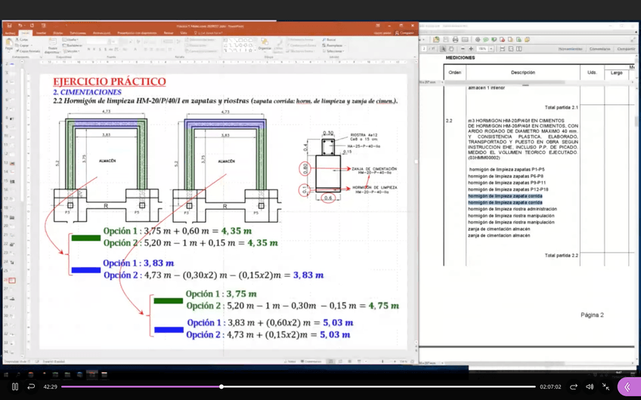Pause the video playback
Screen dimensions: 641x400
coord(14,386)
